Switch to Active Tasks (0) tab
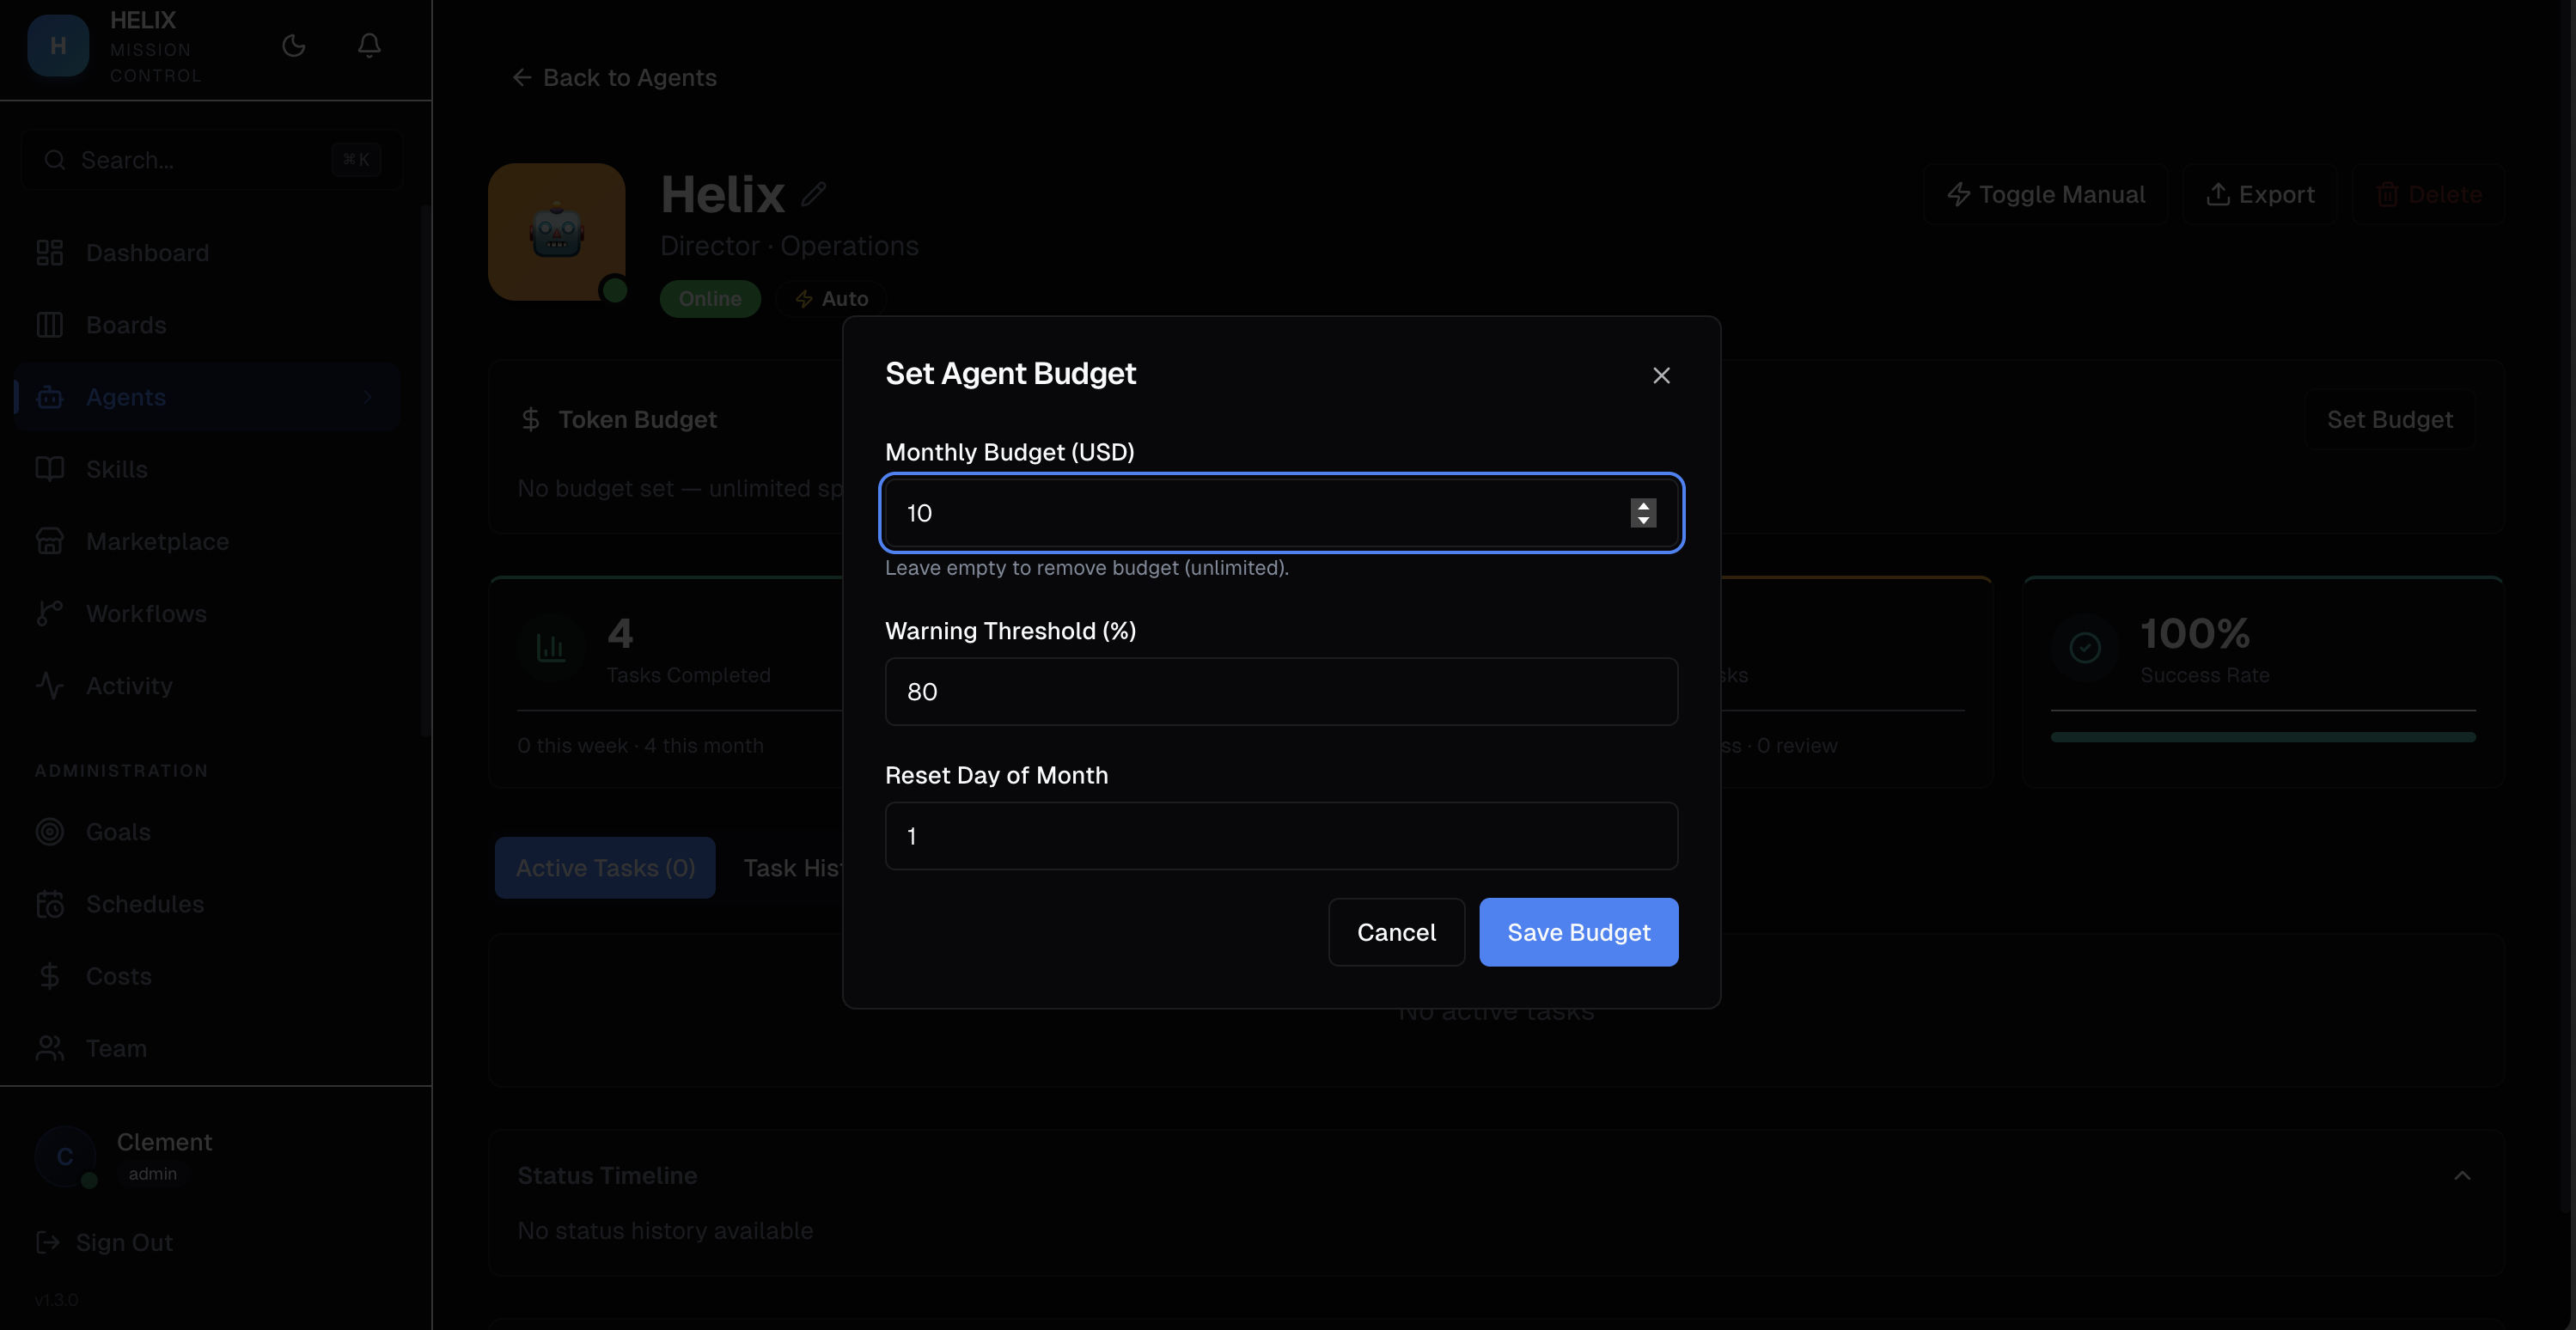 click(x=605, y=868)
